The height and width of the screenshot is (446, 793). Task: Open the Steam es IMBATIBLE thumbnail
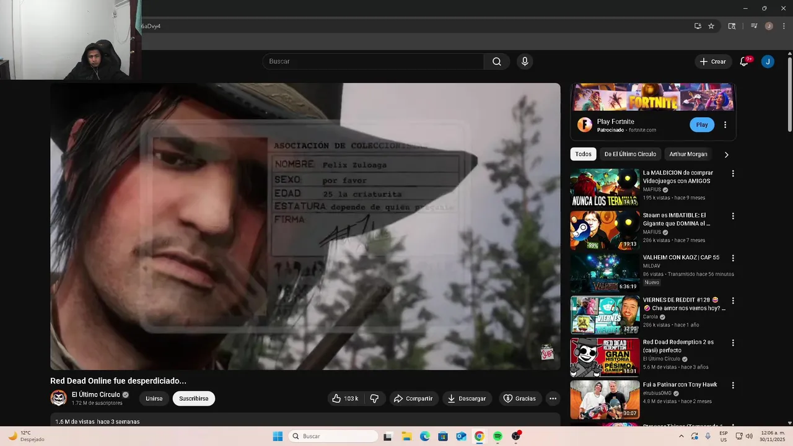(x=605, y=230)
